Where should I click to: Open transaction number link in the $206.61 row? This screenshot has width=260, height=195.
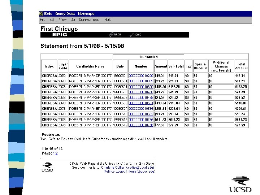(x=141, y=108)
